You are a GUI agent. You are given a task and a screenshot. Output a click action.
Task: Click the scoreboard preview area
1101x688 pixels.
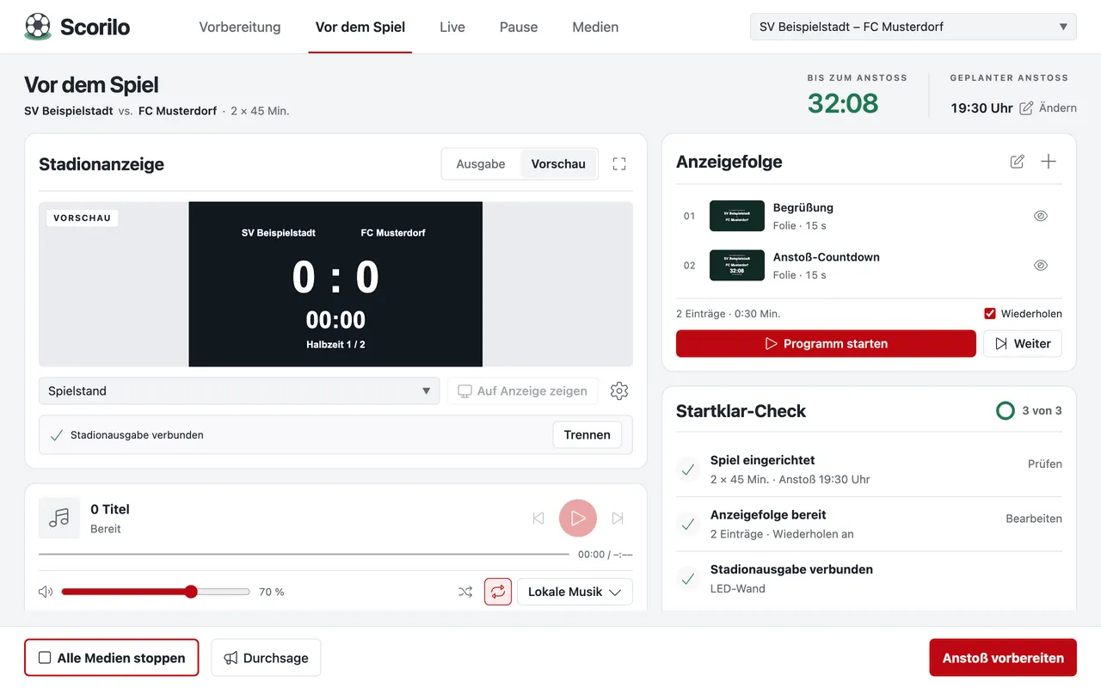coord(335,285)
